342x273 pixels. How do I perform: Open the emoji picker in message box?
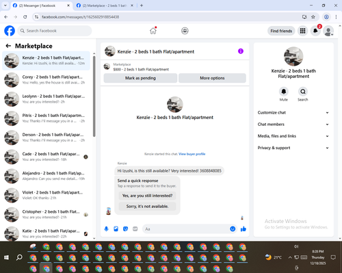pyautogui.click(x=233, y=229)
